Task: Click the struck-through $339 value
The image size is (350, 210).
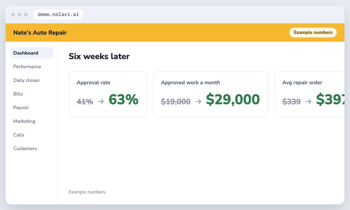Action: point(292,101)
